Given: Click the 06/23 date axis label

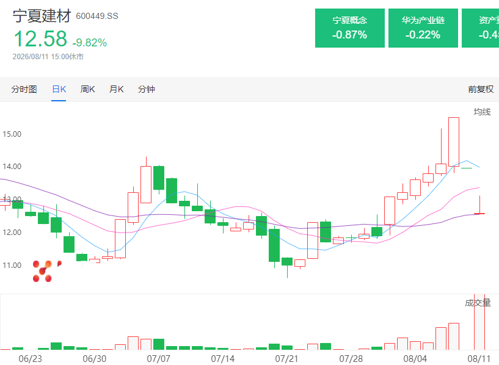Looking at the screenshot, I should (30, 359).
